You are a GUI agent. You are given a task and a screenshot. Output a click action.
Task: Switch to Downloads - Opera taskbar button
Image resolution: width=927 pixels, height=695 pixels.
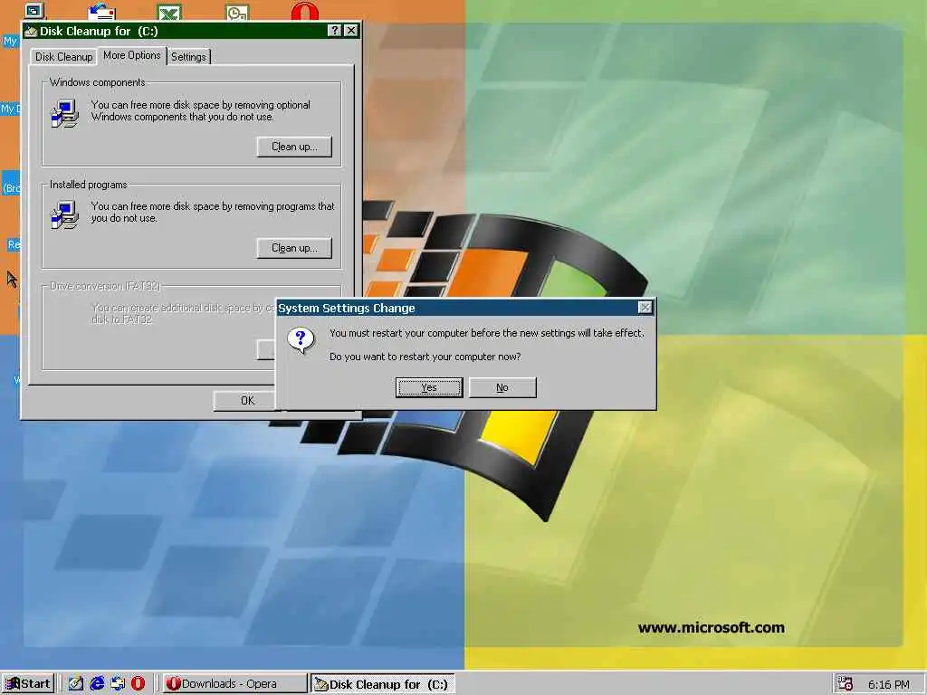(234, 684)
